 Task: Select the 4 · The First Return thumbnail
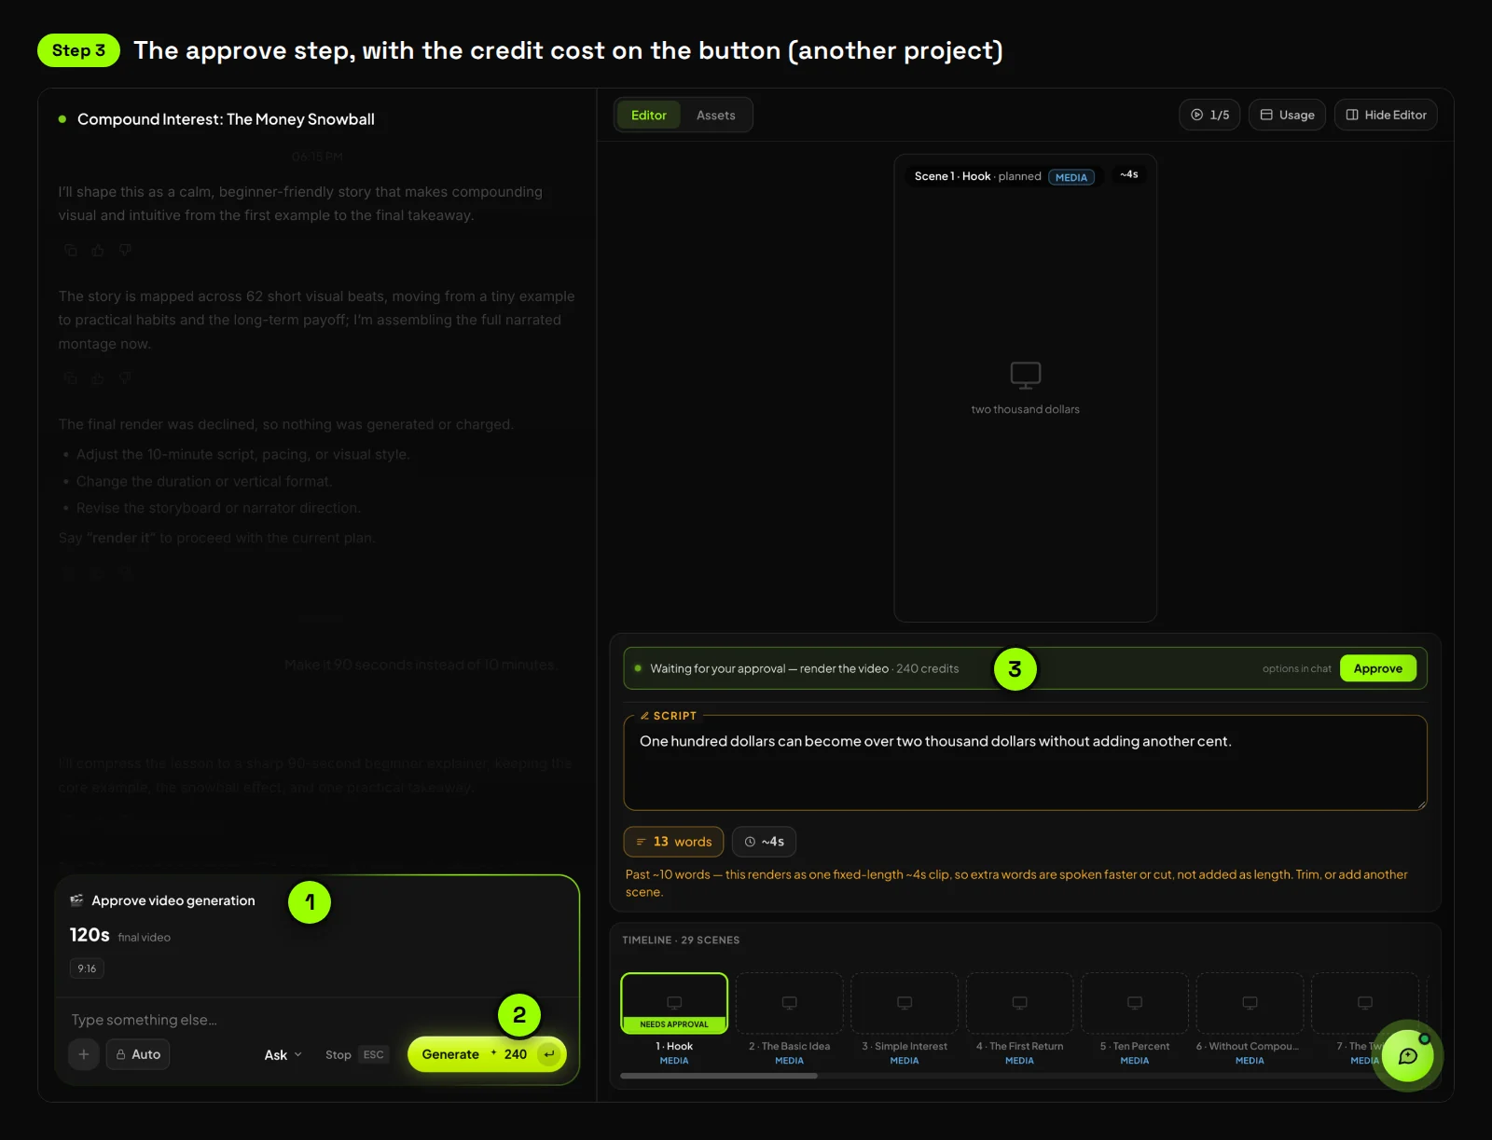[x=1019, y=1003]
